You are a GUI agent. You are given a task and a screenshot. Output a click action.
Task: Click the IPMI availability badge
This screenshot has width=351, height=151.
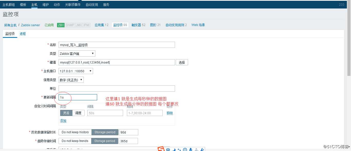coord(87,25)
